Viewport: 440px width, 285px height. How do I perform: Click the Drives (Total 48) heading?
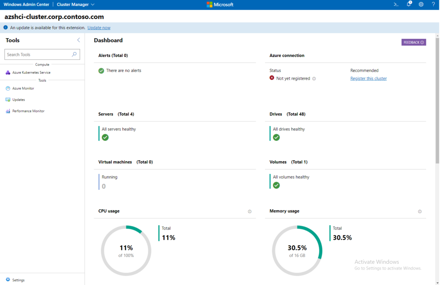click(x=287, y=114)
